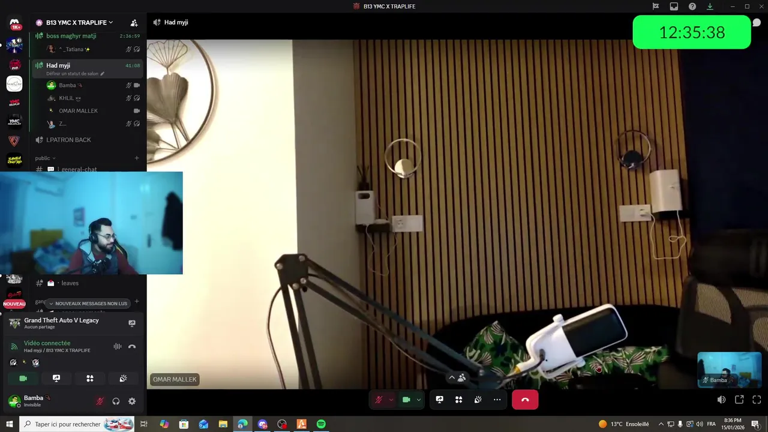Open activities in sidebar voice panel
The image size is (768, 432).
[x=90, y=379]
